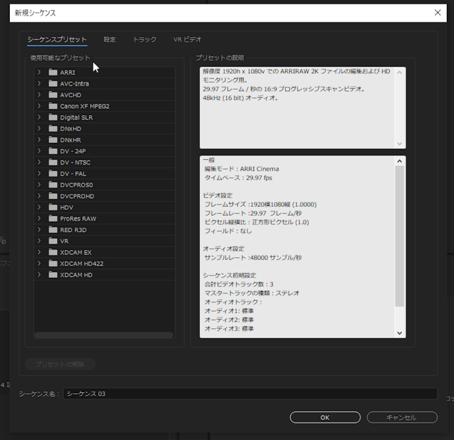This screenshot has width=454, height=440.
Task: Click the DV - 24P folder icon
Action: (53, 151)
